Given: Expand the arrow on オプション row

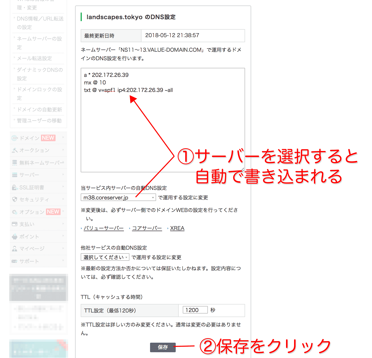Looking at the screenshot, I should 63,211.
